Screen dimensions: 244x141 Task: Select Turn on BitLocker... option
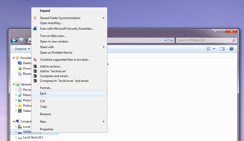click(x=53, y=36)
